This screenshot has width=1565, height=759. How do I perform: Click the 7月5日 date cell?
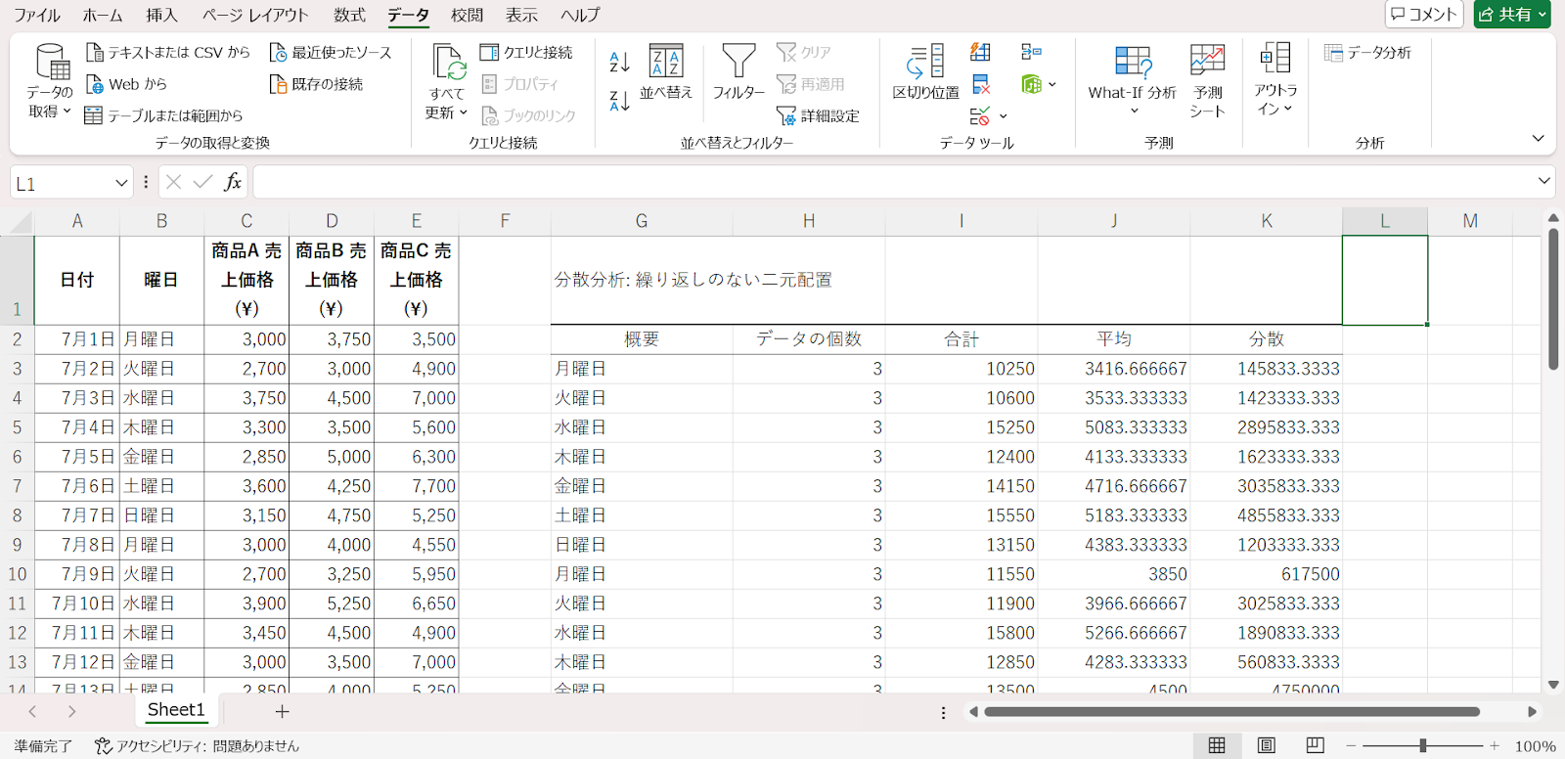[x=77, y=457]
